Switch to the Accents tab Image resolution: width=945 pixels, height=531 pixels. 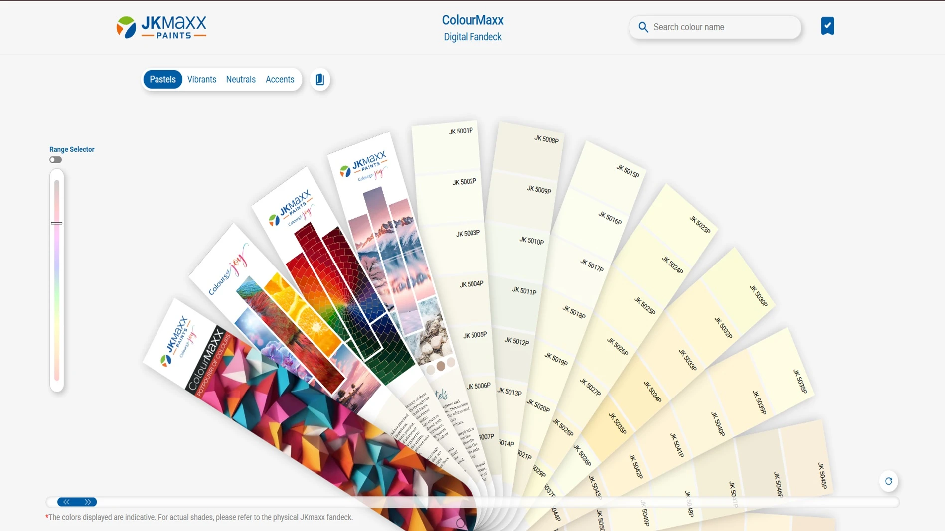[280, 80]
